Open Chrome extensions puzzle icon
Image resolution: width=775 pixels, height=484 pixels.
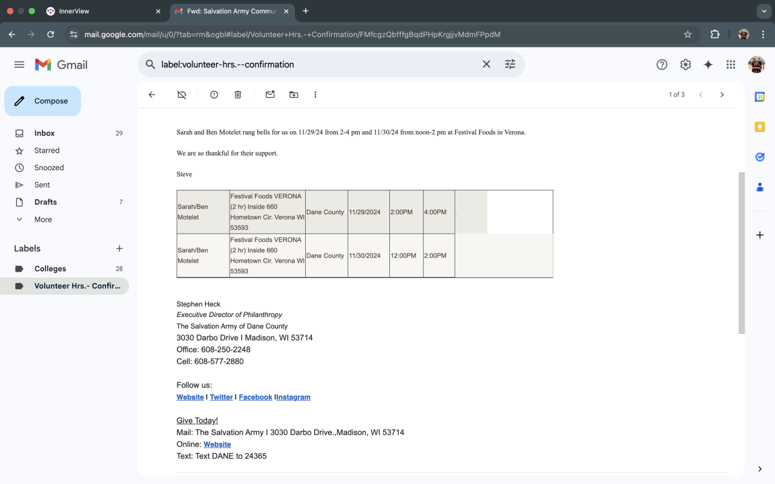715,34
